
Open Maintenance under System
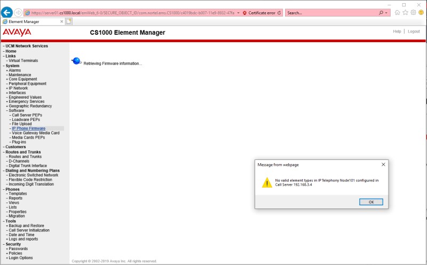coord(20,75)
